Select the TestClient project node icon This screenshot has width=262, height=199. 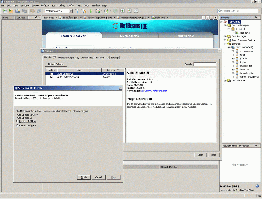point(225,22)
